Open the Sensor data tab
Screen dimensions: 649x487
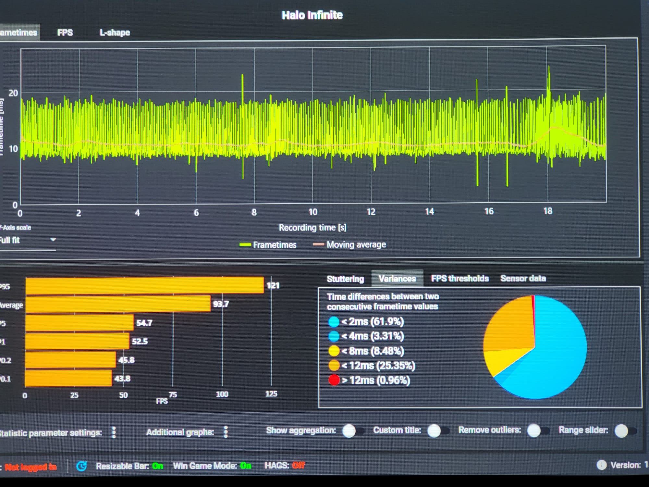[x=523, y=278]
